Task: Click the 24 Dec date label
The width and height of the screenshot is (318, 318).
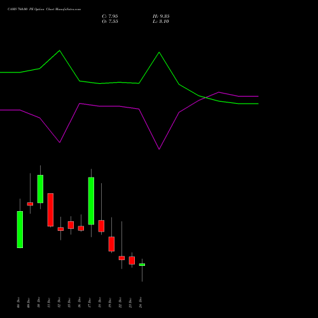Action: [141, 302]
